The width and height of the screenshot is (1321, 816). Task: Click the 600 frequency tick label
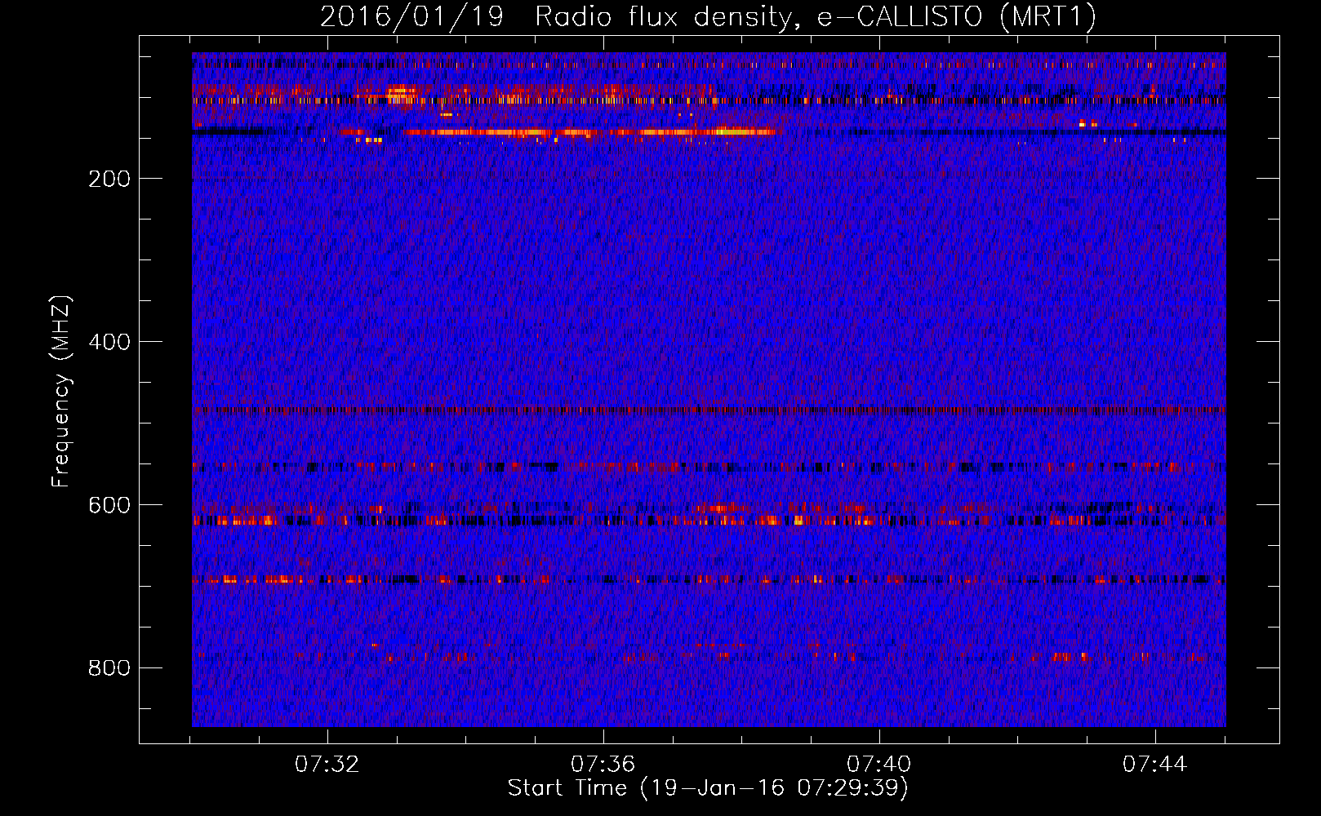pos(109,505)
